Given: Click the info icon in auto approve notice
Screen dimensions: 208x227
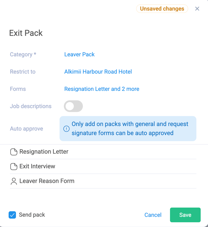Looking at the screenshot, I should tap(67, 129).
